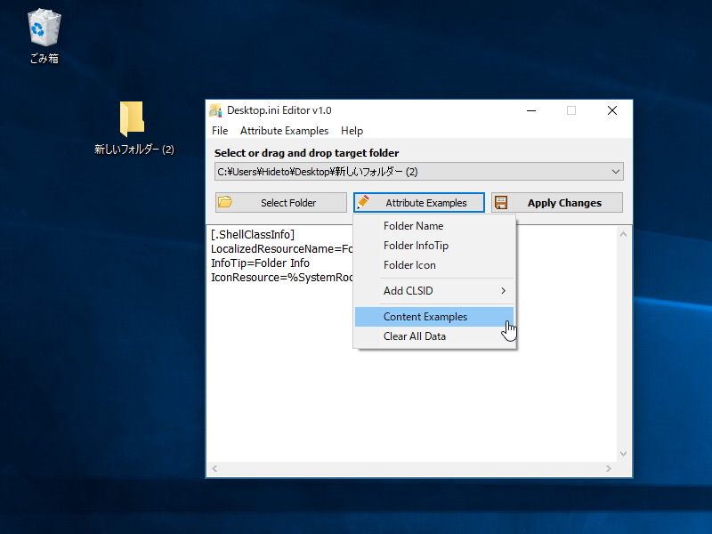
Task: Select Clear All Data menu entry
Action: click(434, 336)
